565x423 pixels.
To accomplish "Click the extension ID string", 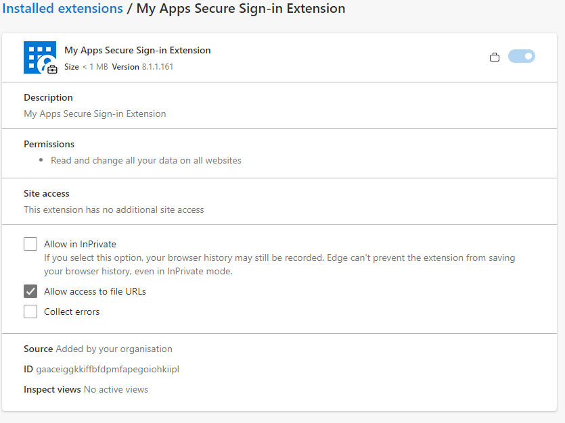I will [x=108, y=369].
